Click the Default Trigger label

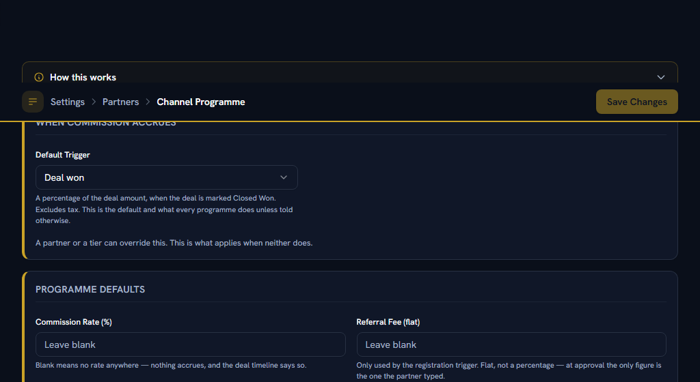point(62,155)
